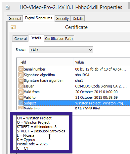Click the Subject field icon

coord(21,103)
